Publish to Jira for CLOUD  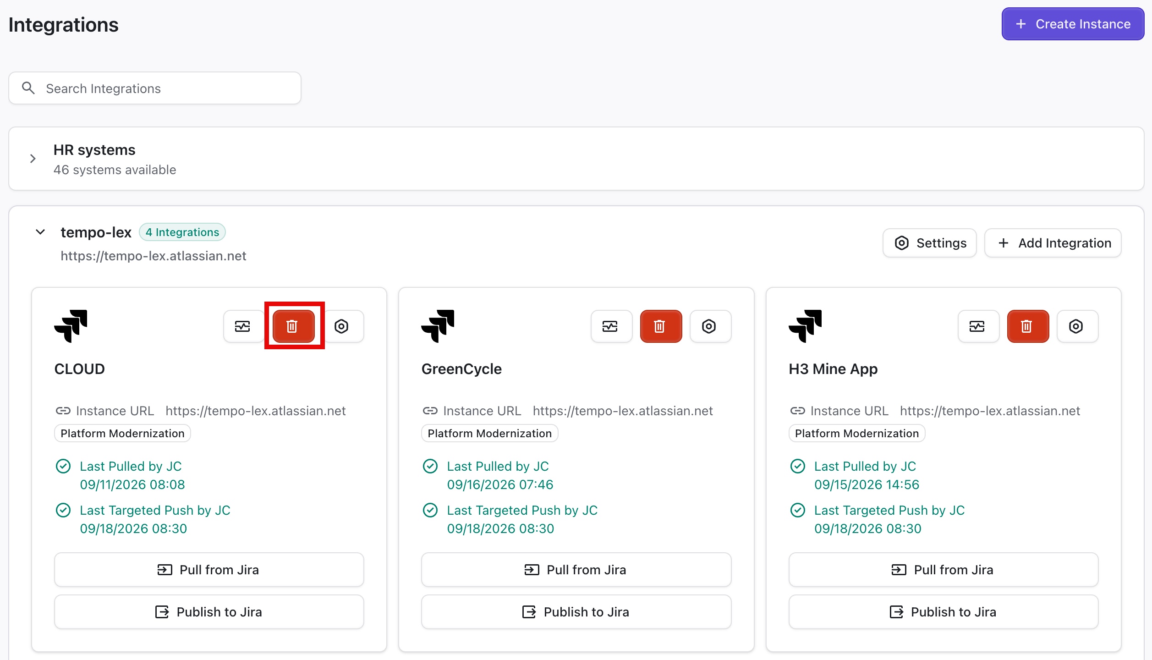click(x=209, y=612)
